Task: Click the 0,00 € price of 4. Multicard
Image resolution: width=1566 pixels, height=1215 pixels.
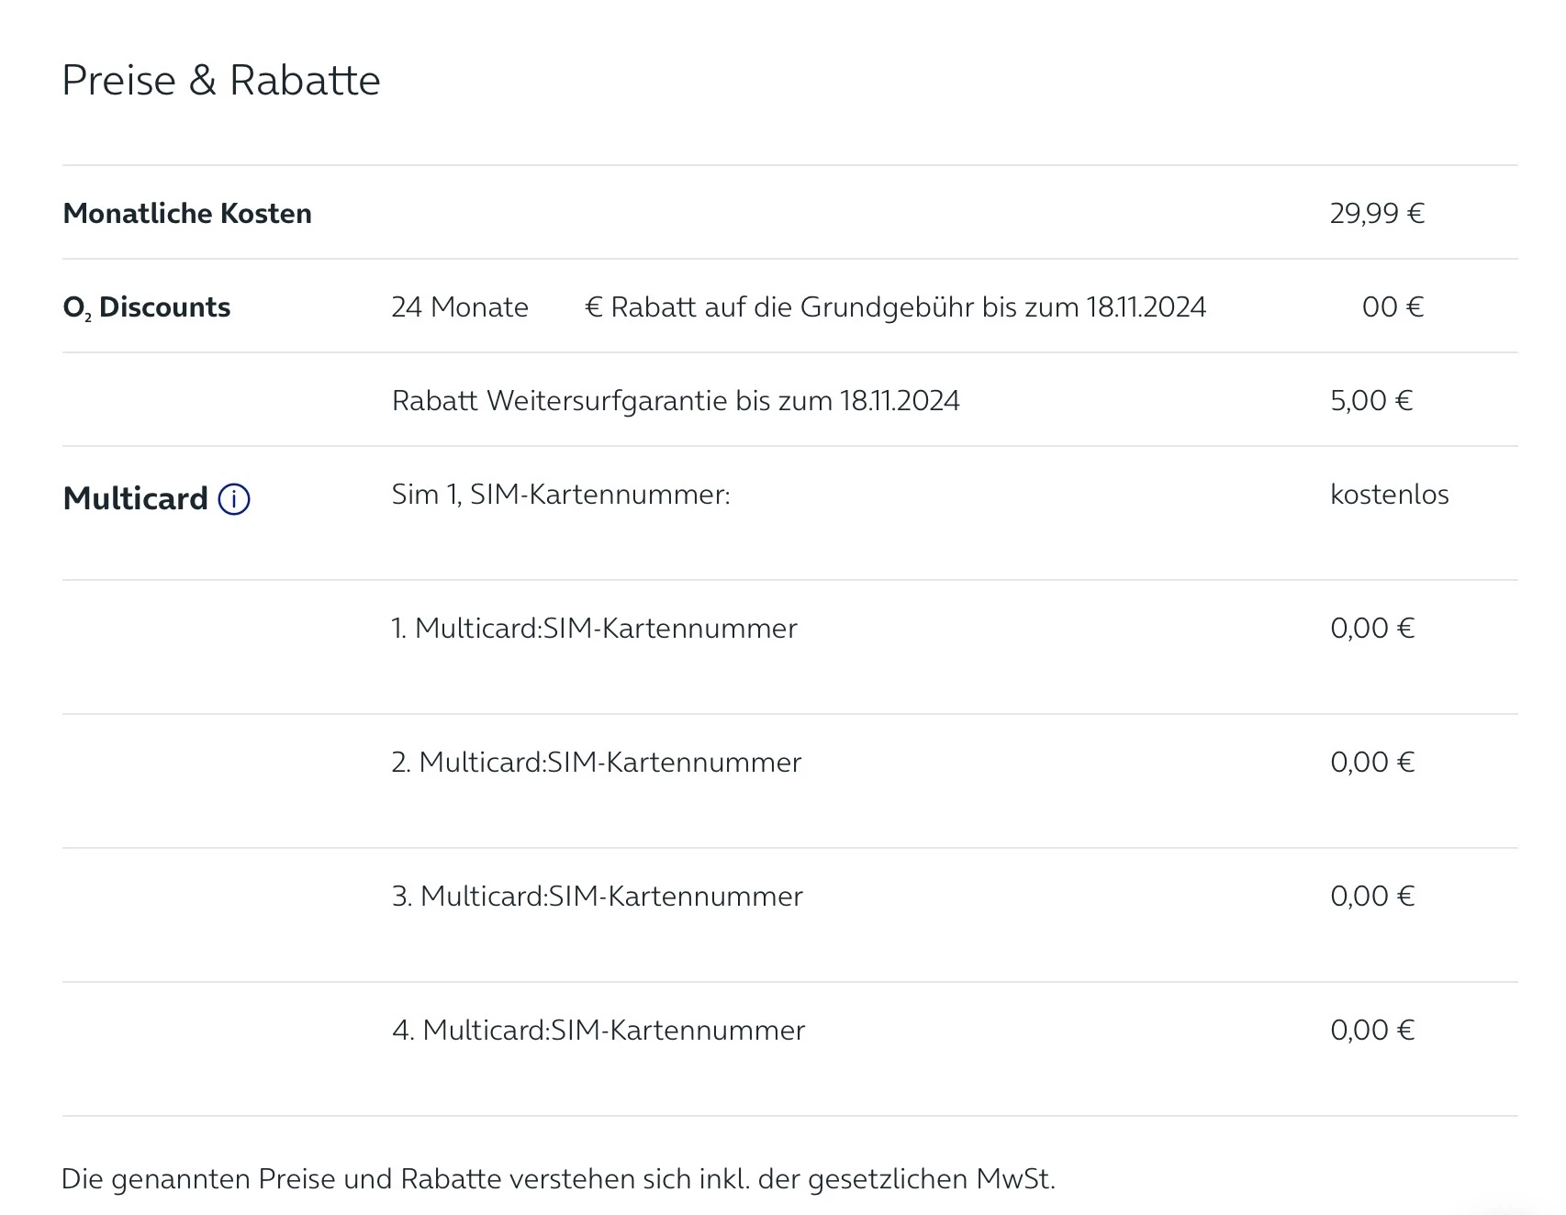Action: click(1371, 1031)
